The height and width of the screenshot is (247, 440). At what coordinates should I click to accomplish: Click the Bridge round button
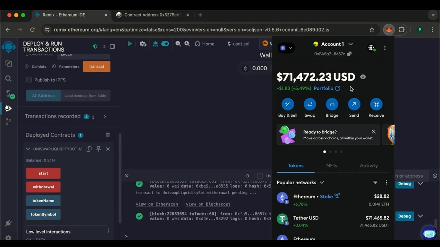tap(332, 104)
